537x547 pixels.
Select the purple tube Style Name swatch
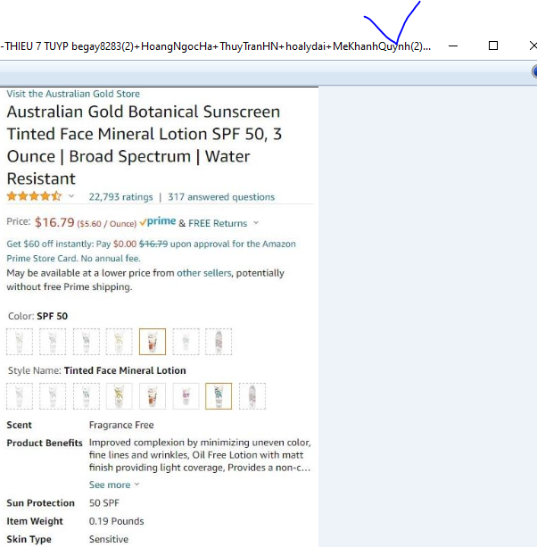(186, 396)
